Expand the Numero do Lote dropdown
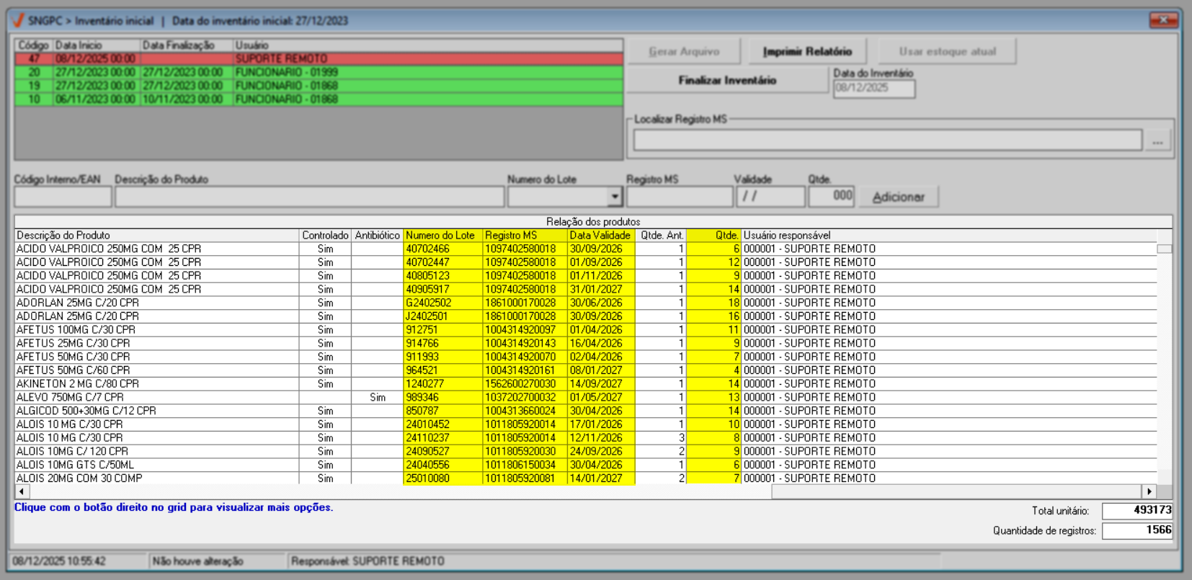This screenshot has height=580, width=1192. (x=614, y=197)
